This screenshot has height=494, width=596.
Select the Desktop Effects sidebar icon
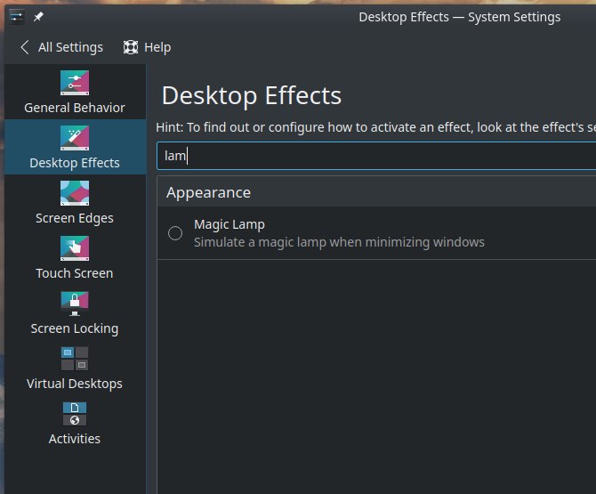click(75, 138)
